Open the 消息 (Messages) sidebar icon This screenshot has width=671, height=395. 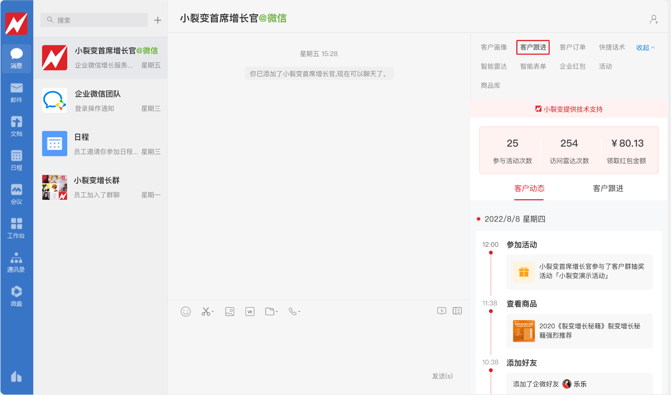coord(16,58)
